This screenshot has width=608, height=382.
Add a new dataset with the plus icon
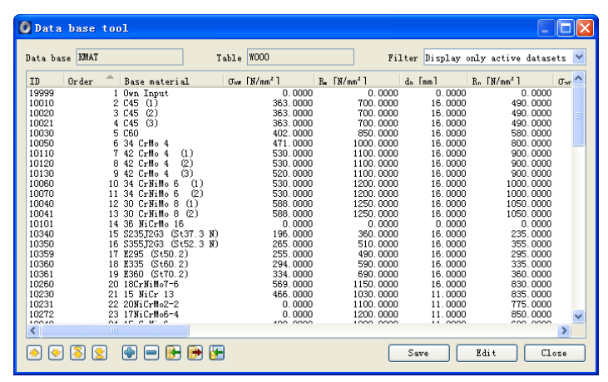[x=130, y=353]
